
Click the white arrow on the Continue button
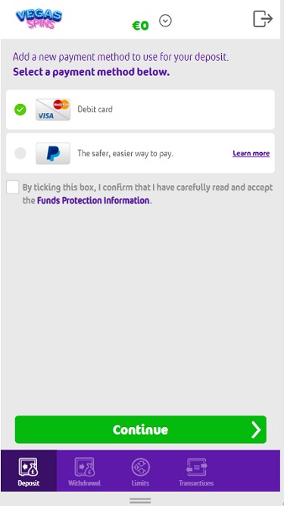[x=256, y=429]
